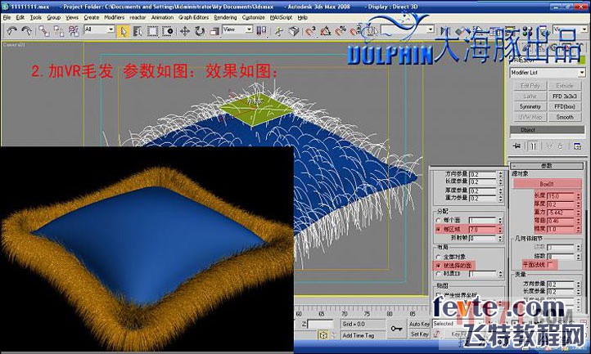Open the MAXScript menu
This screenshot has width=591, height=354.
pyautogui.click(x=282, y=18)
